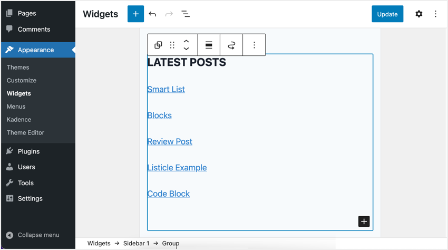Open the settings gear panel

(418, 14)
